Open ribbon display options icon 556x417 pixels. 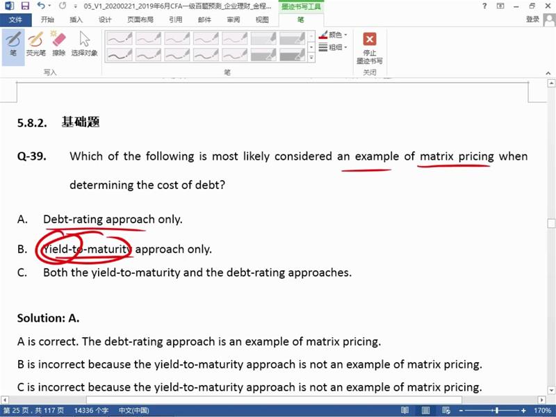[500, 6]
